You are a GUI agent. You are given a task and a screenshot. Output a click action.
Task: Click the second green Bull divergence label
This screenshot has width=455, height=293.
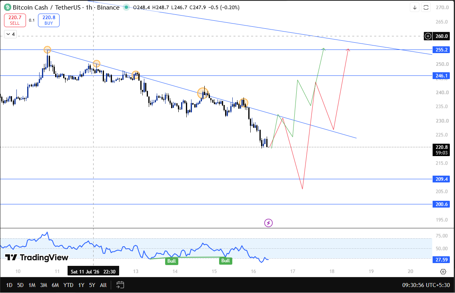click(x=226, y=261)
